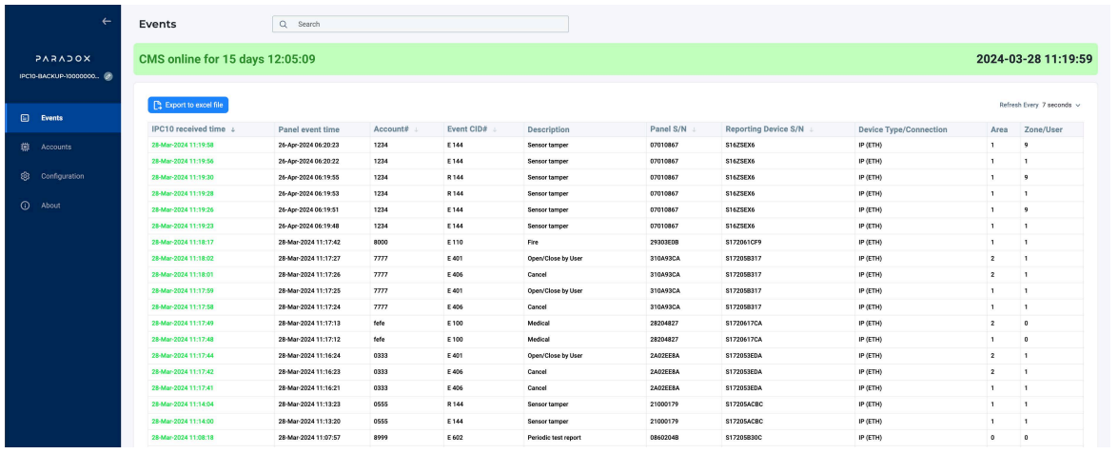1118x454 pixels.
Task: Click the Events icon in the sidebar
Action: [25, 118]
